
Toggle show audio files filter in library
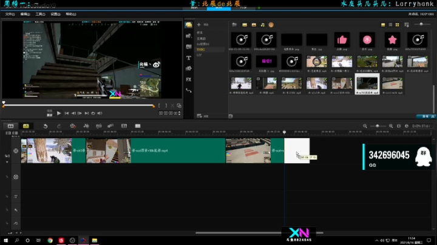click(x=263, y=25)
